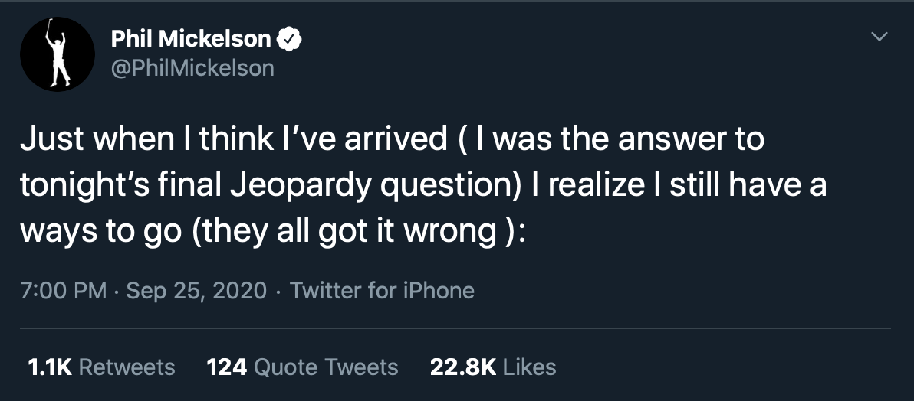Click the Phil Mickelson display name
Screen dimensions: 914x401
191,39
